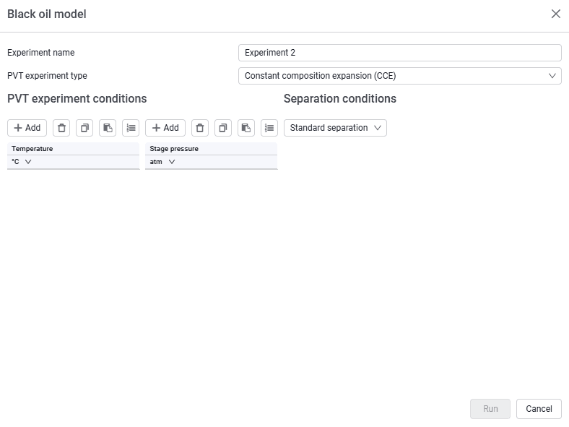Open numbered list tool for Stage pressure table
This screenshot has height=427, width=569.
(x=269, y=128)
